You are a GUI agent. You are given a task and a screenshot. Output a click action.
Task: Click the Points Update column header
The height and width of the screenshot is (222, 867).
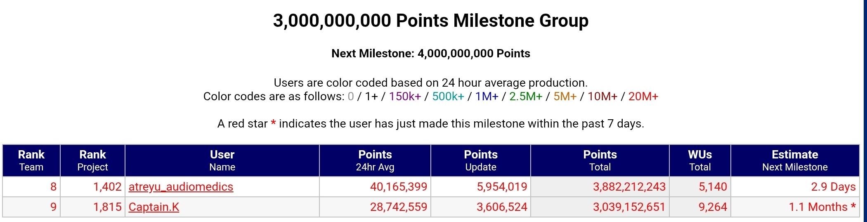481,161
